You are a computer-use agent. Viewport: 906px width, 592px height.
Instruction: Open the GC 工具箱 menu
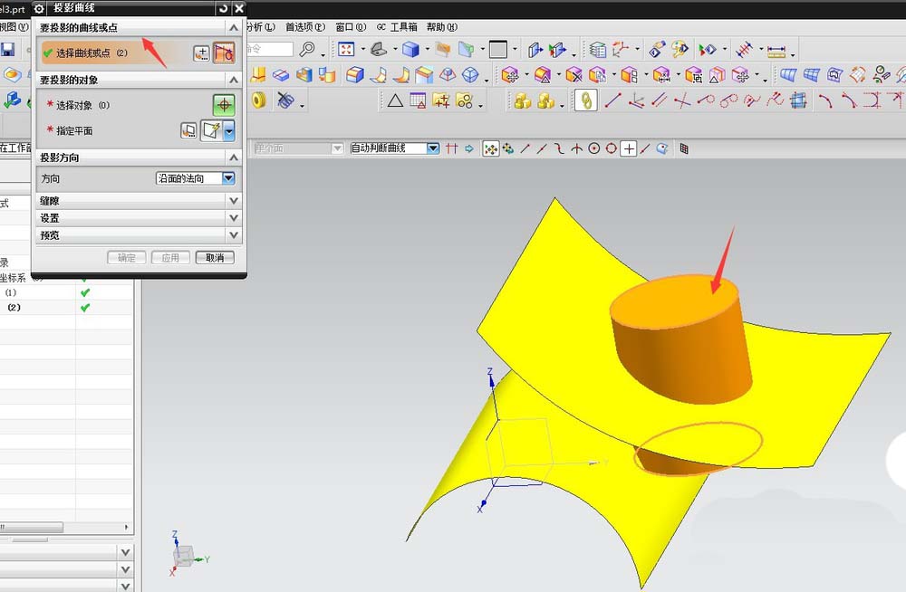click(397, 27)
